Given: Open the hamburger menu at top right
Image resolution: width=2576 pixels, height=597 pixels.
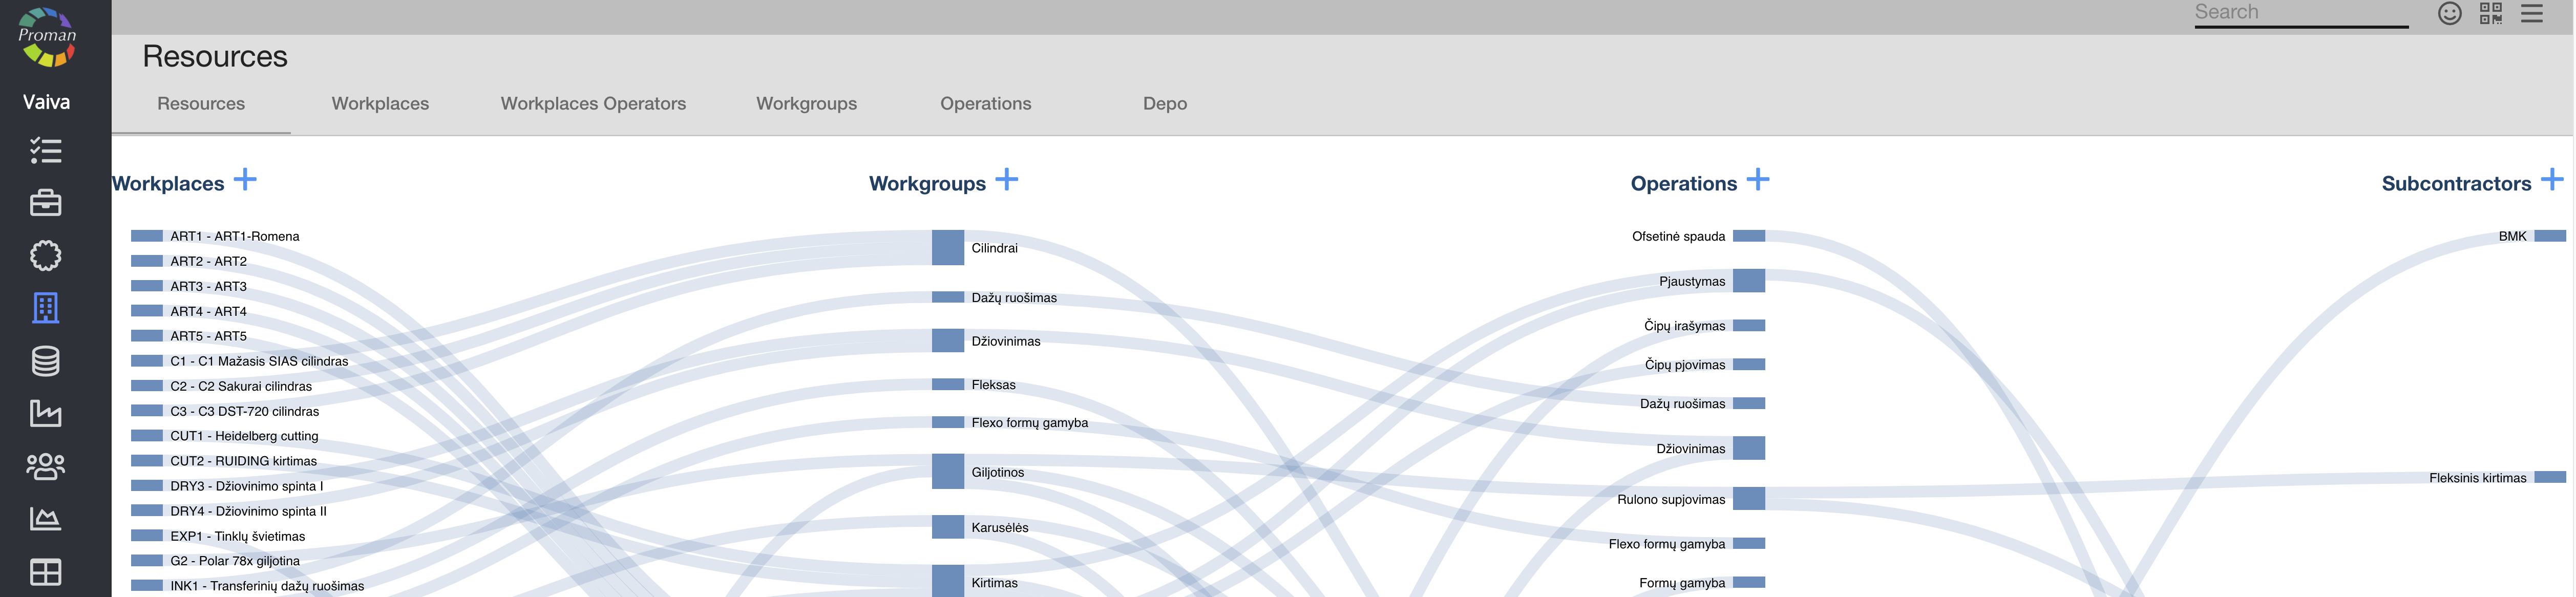Looking at the screenshot, I should (x=2531, y=13).
